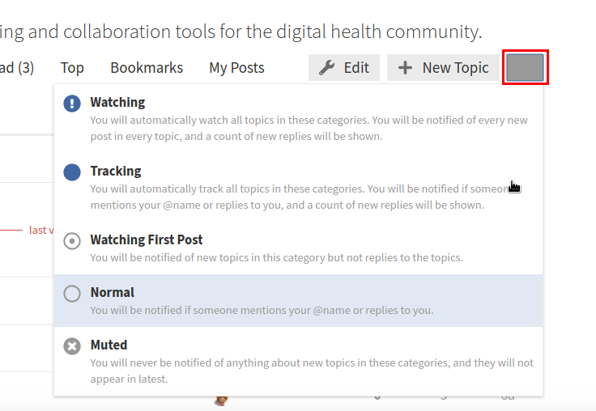Select Watching First Post option label
This screenshot has height=411, width=596.
[146, 240]
